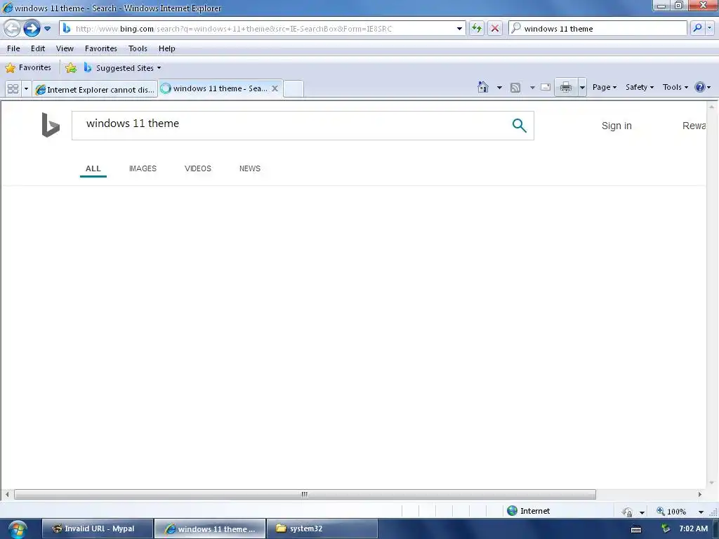Open the Help menu
The height and width of the screenshot is (539, 719).
[x=167, y=48]
